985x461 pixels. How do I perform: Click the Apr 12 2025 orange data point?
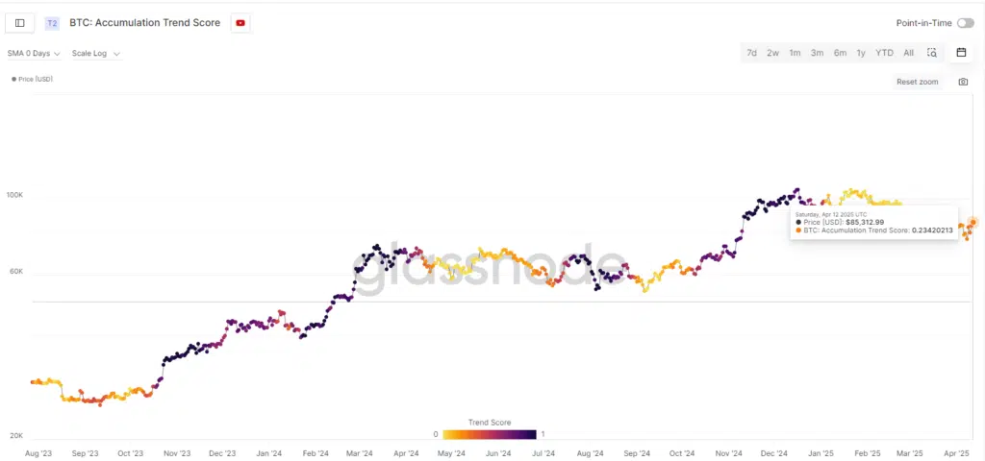(973, 222)
